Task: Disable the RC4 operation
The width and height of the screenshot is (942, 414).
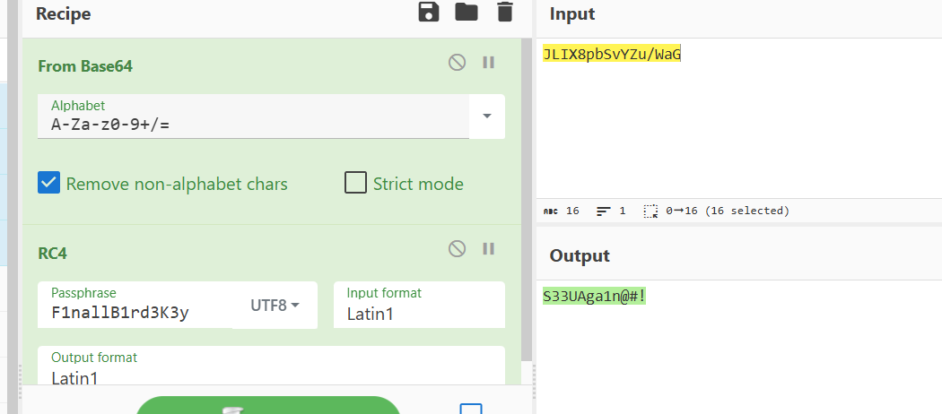Action: point(458,249)
